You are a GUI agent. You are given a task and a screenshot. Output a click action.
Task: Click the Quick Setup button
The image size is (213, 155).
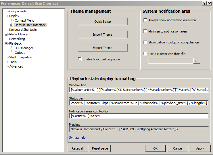[x=103, y=22]
